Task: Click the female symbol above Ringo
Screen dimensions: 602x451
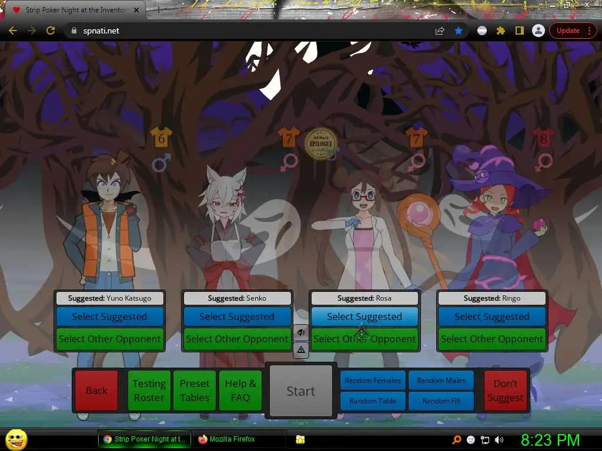Action: [x=544, y=163]
